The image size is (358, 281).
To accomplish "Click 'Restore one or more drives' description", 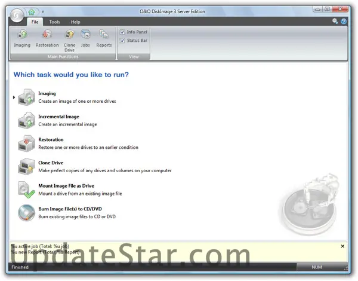I will click(88, 147).
